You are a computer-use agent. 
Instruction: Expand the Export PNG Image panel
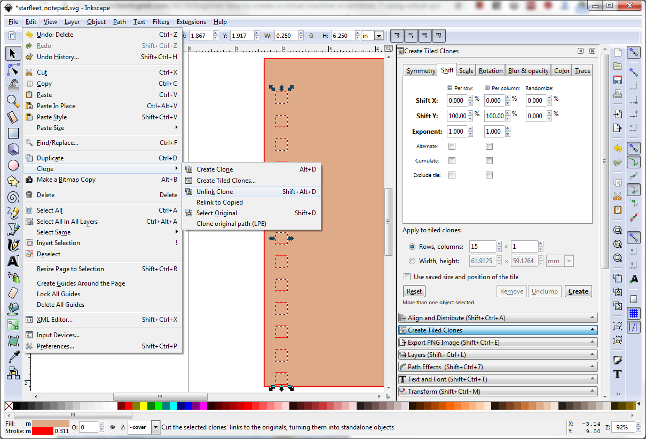click(x=498, y=343)
